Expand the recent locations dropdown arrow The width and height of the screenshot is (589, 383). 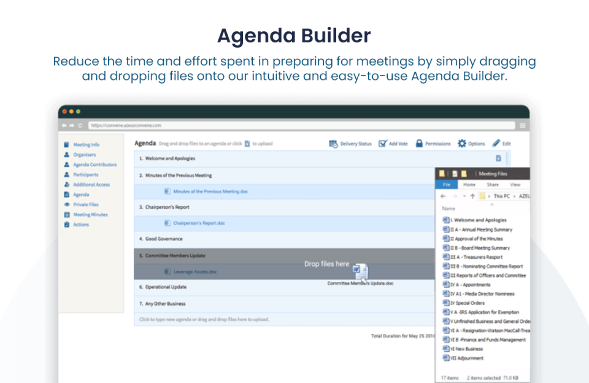tap(464, 196)
